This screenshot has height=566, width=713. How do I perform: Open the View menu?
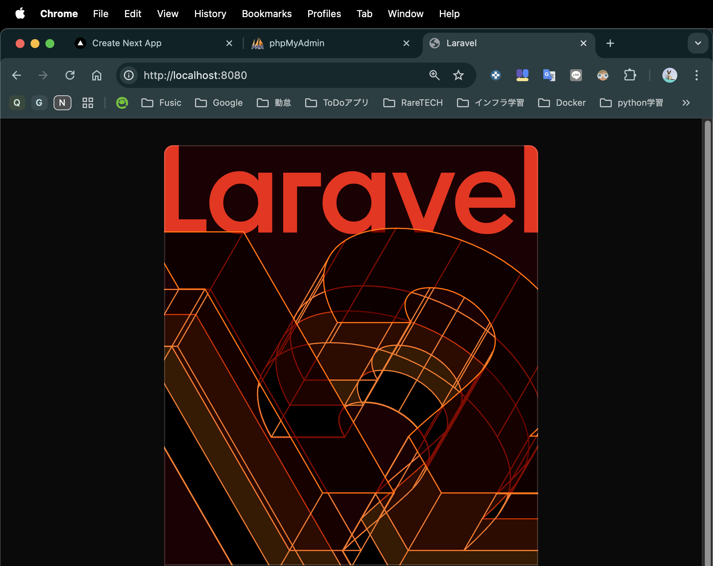[168, 14]
